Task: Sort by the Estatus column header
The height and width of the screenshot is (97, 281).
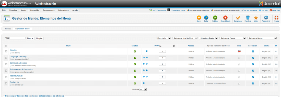Action: (135, 46)
